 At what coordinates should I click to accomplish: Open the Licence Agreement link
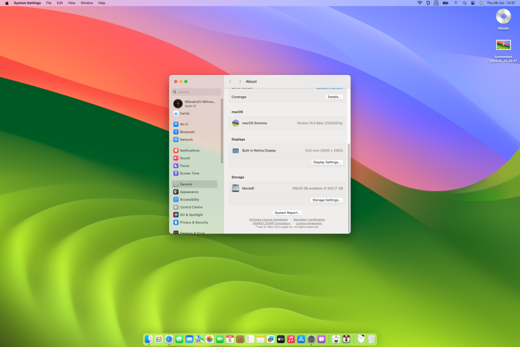point(309,223)
